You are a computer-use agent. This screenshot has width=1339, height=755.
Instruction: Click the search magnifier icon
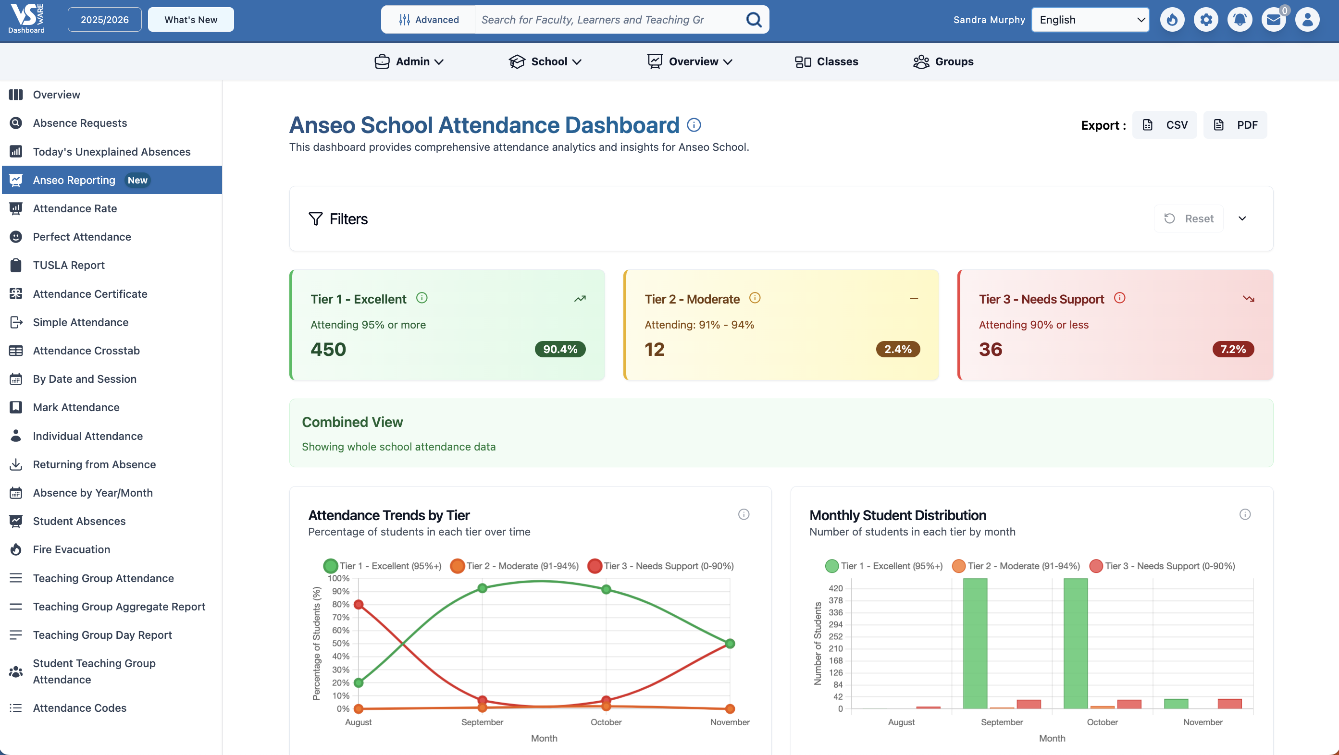coord(753,20)
